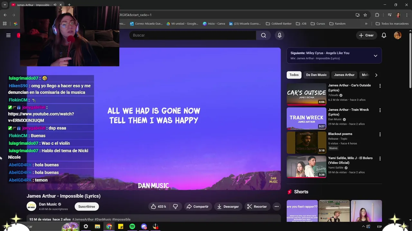Screen dimensions: 412x231
Task: Download the video using Descargar
Action: pos(228,207)
